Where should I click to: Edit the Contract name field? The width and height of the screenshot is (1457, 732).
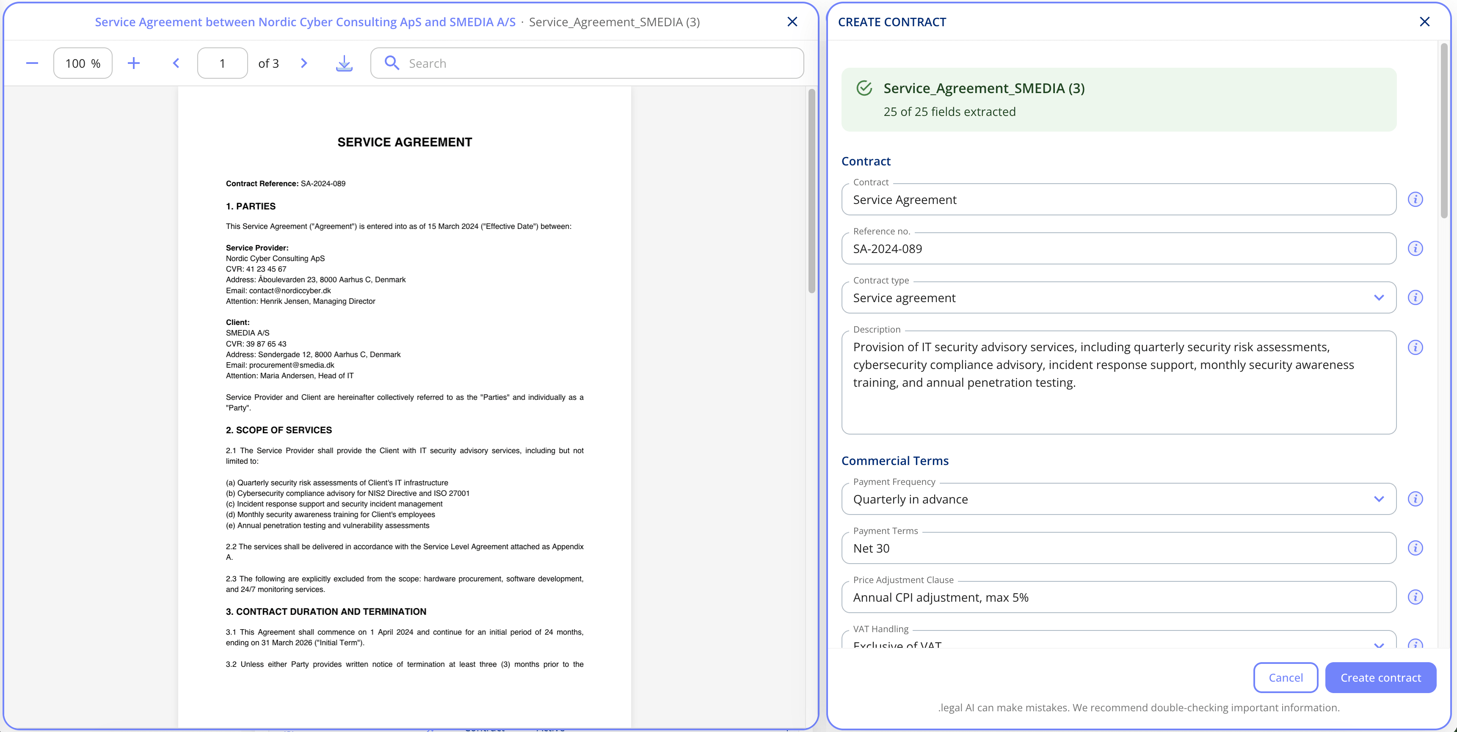tap(1118, 200)
